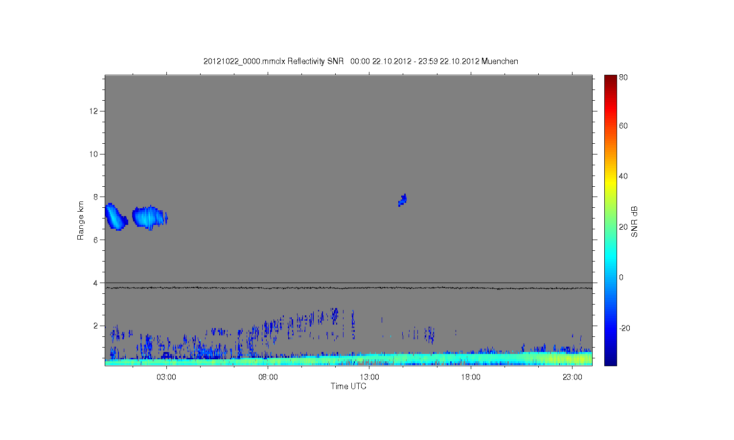Viewport: 734px width, 440px height.
Task: Click the leftmost blue cloud echo near 7 km
Action: (x=116, y=217)
